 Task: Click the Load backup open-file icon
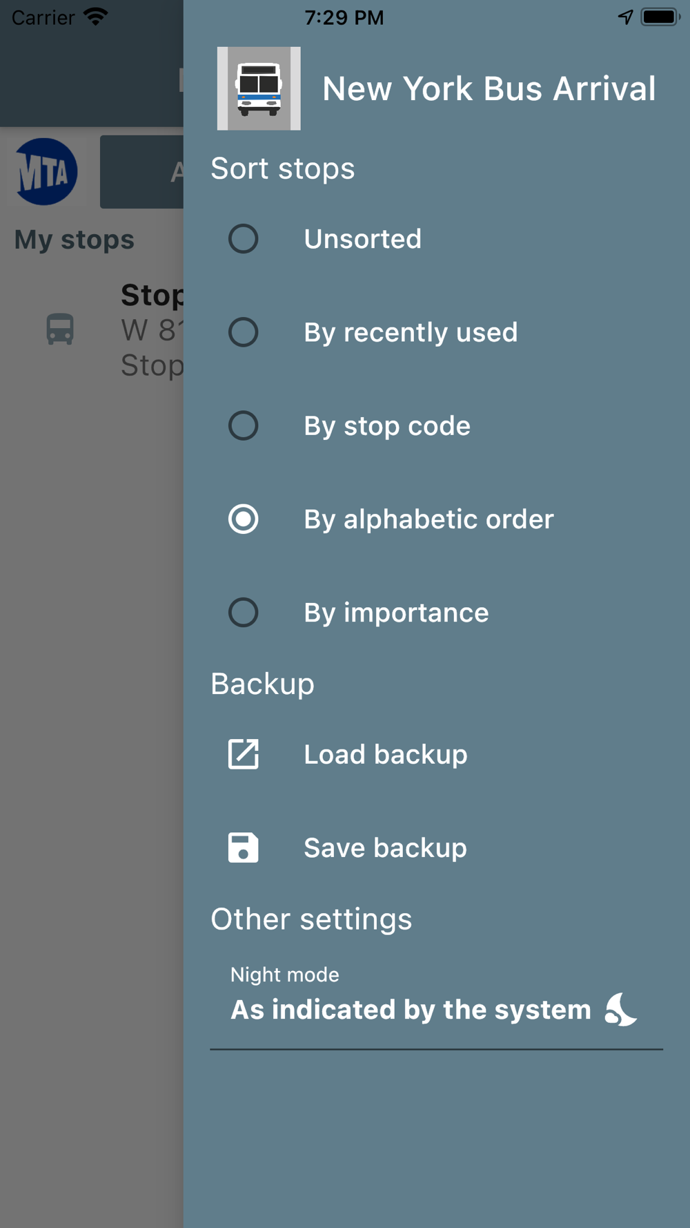243,754
